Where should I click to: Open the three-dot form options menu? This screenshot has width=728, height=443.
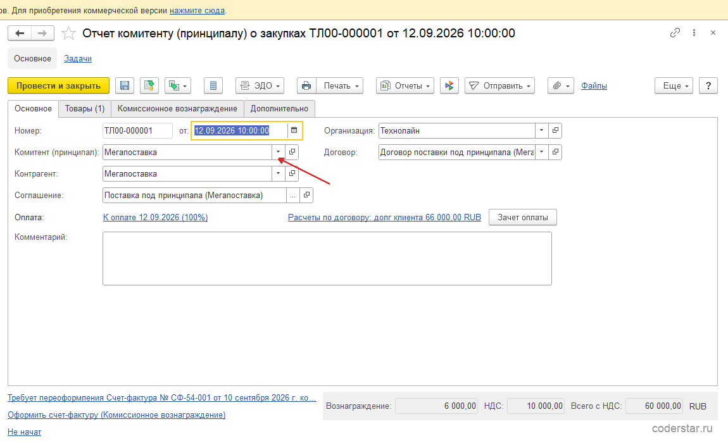click(694, 32)
